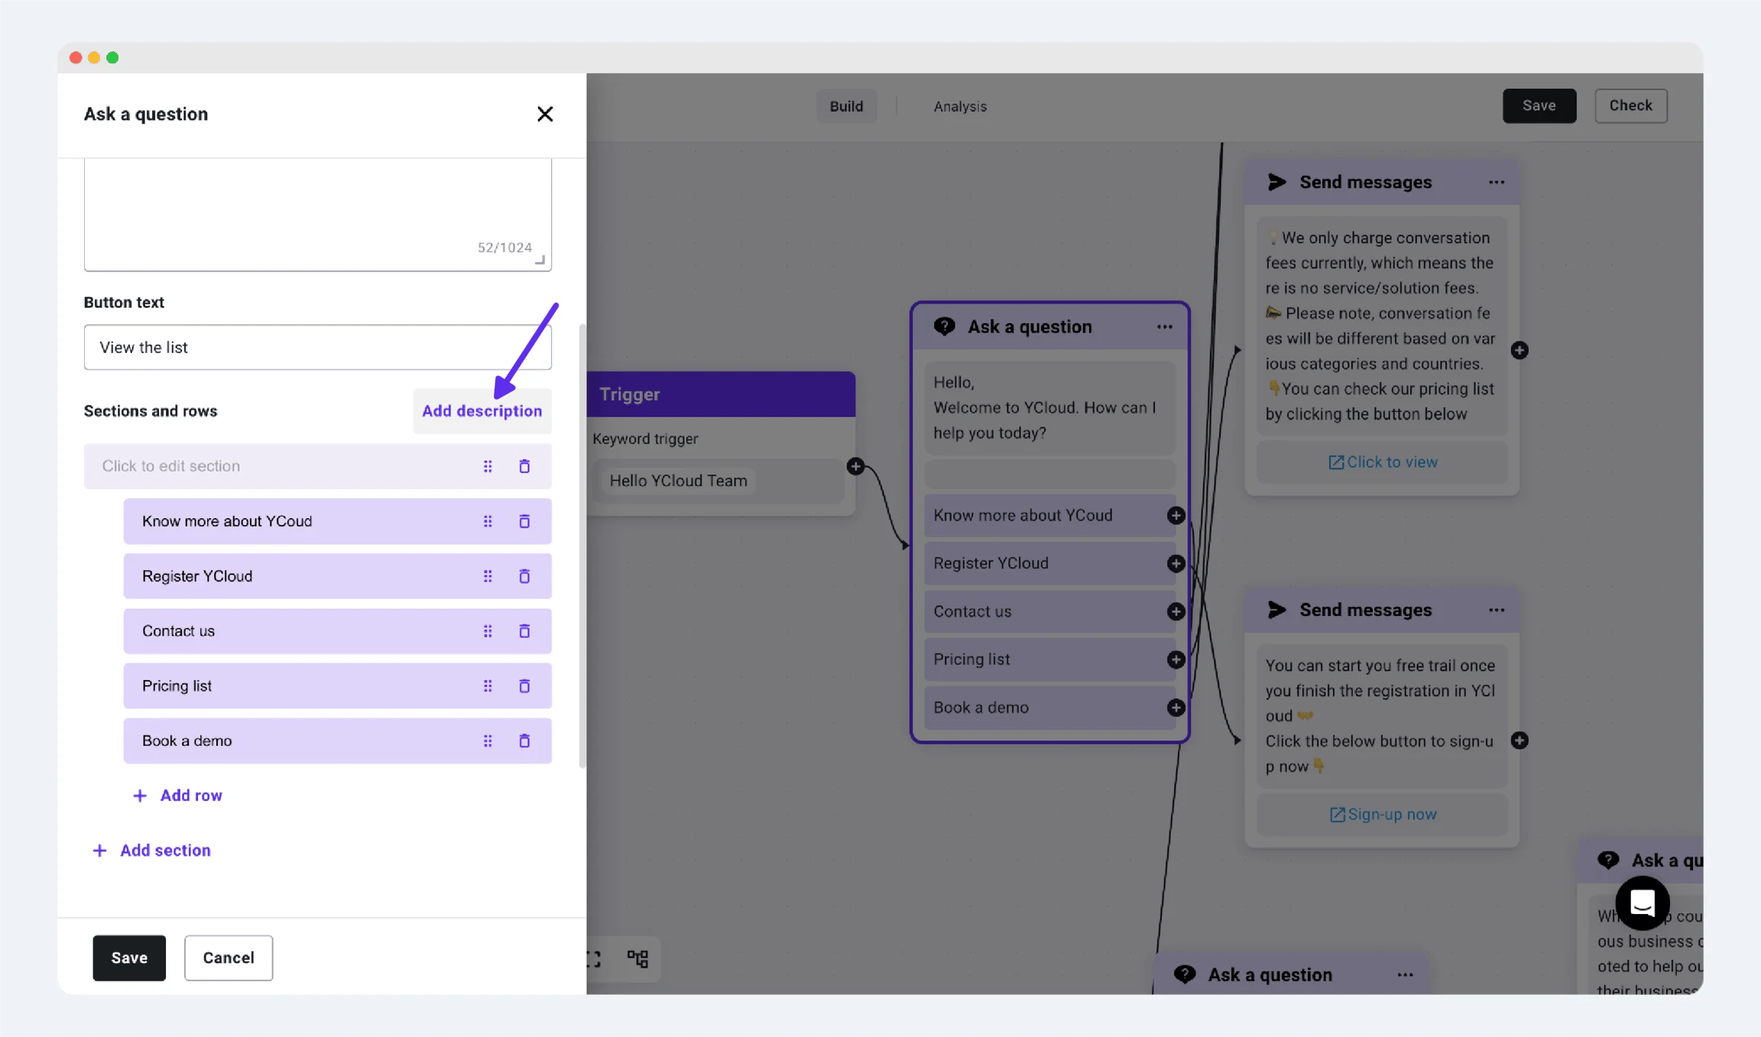Click trash icon on the section header
Screen dimensions: 1761x1037
coord(524,466)
